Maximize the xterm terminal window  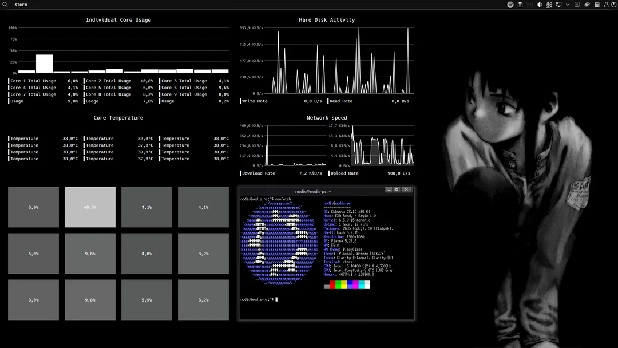point(397,189)
